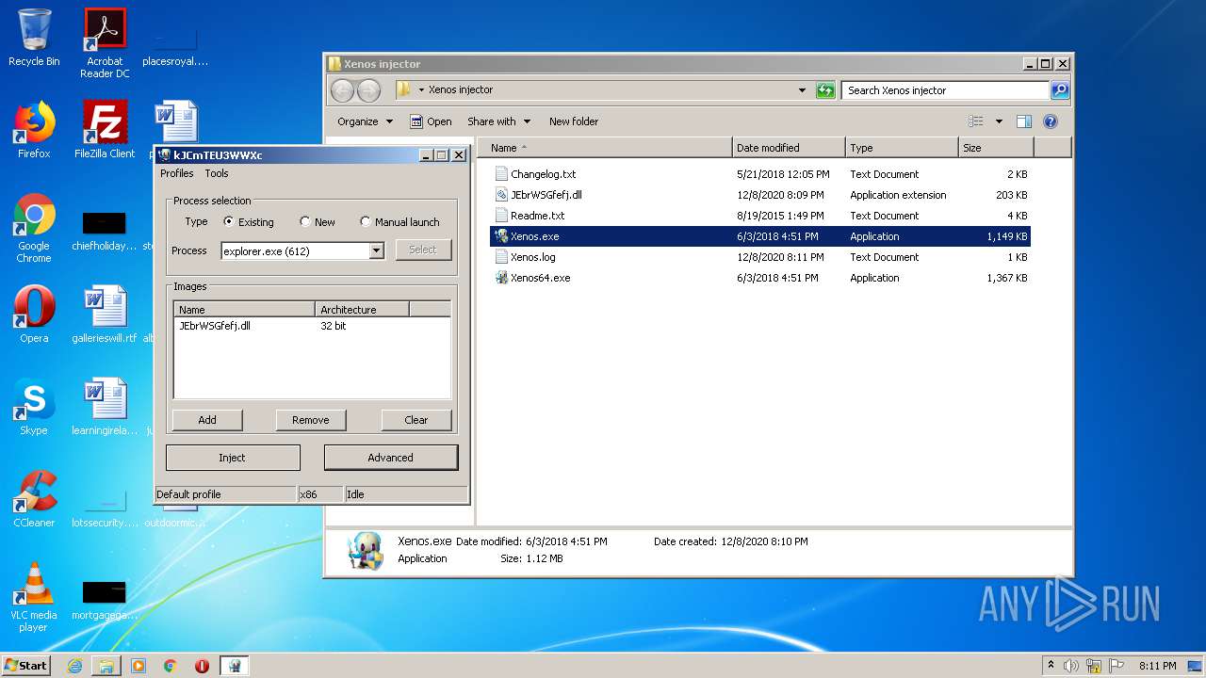
Task: Select Manual launch radio option
Action: pyautogui.click(x=366, y=222)
